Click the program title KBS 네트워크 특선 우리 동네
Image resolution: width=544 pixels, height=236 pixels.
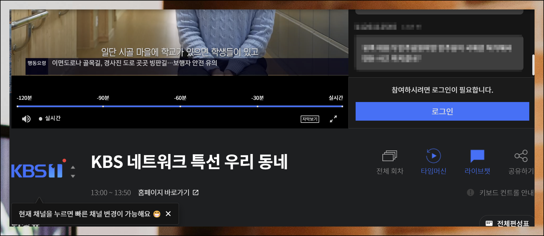click(189, 162)
